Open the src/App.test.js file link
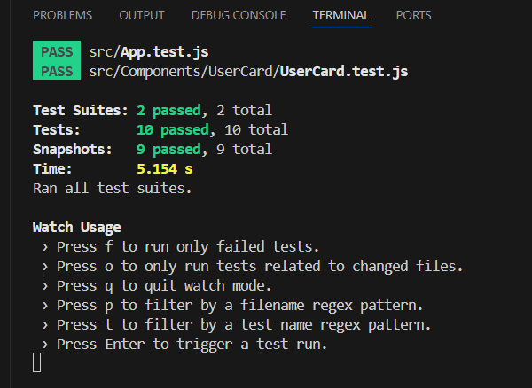532x388 pixels. click(145, 51)
